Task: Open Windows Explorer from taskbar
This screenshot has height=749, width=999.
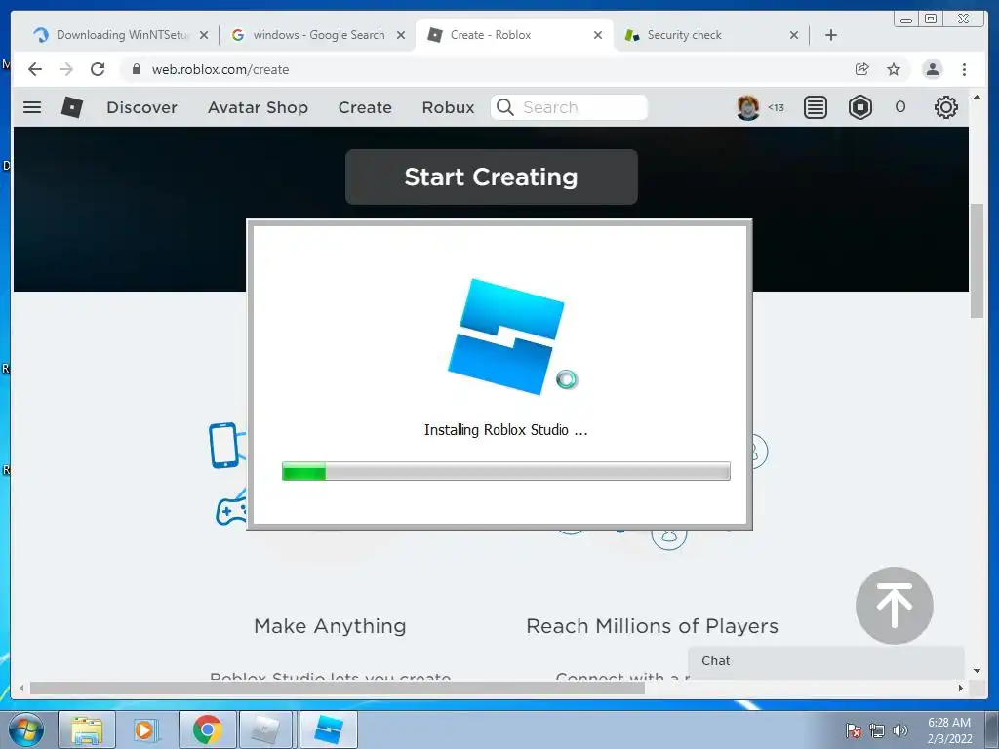Action: point(87,729)
